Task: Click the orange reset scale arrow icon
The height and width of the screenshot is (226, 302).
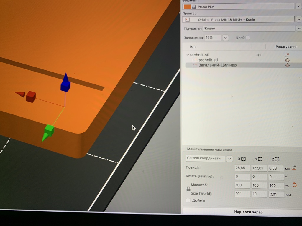Action: tap(295, 185)
